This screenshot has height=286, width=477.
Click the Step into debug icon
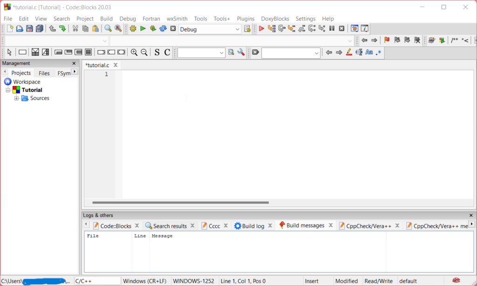click(292, 29)
